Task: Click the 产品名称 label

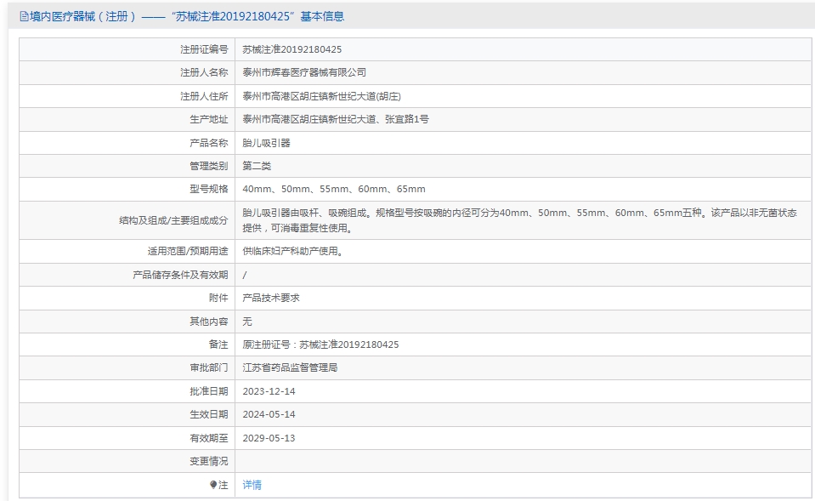Action: 209,143
